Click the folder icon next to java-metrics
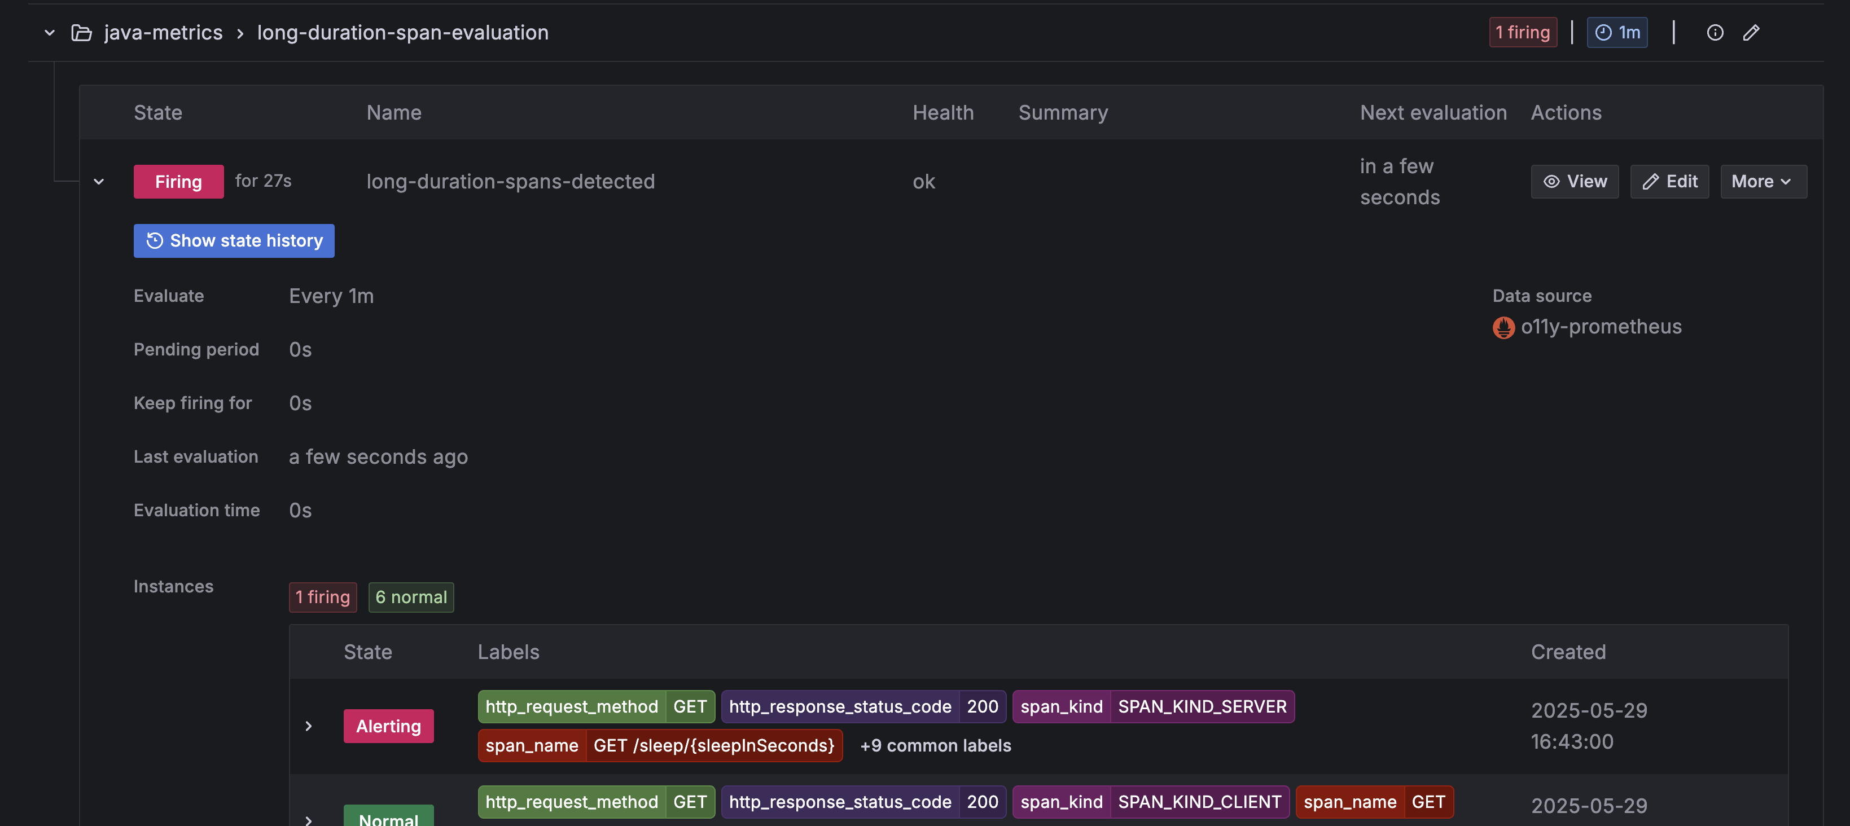Viewport: 1850px width, 826px height. [82, 32]
